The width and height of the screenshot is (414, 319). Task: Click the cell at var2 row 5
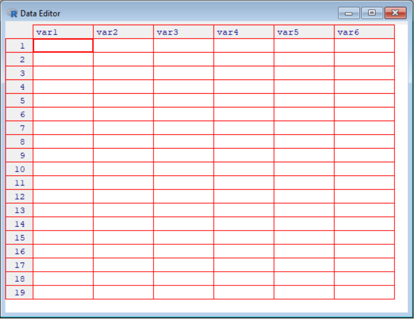coord(123,101)
